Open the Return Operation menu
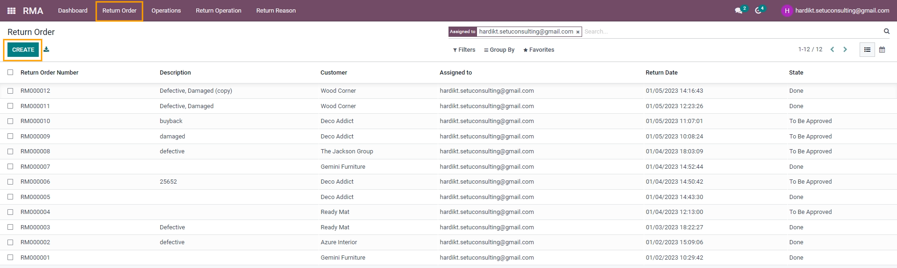 219,11
